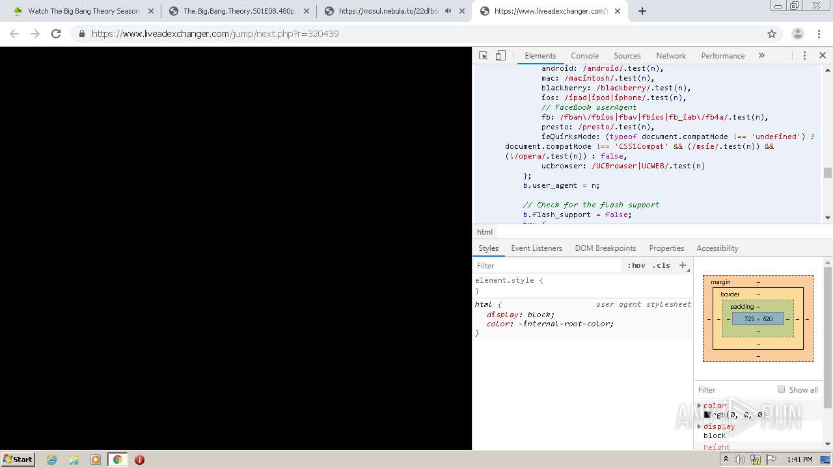Viewport: 833px width, 468px height.
Task: Show hidden system tray icons arrow
Action: coord(726,459)
